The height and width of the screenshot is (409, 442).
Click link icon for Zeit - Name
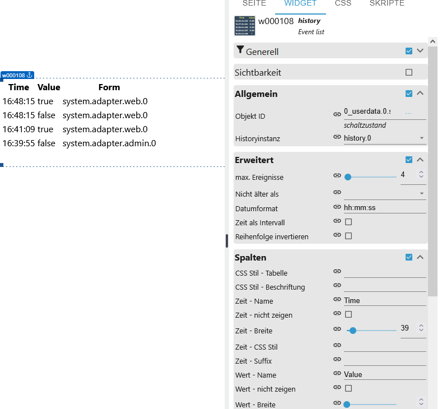coord(337,300)
